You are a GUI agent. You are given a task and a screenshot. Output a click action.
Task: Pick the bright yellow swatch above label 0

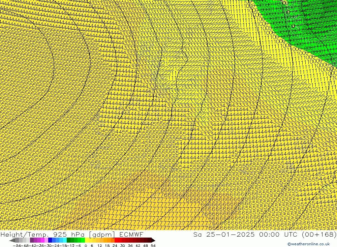pos(87,240)
